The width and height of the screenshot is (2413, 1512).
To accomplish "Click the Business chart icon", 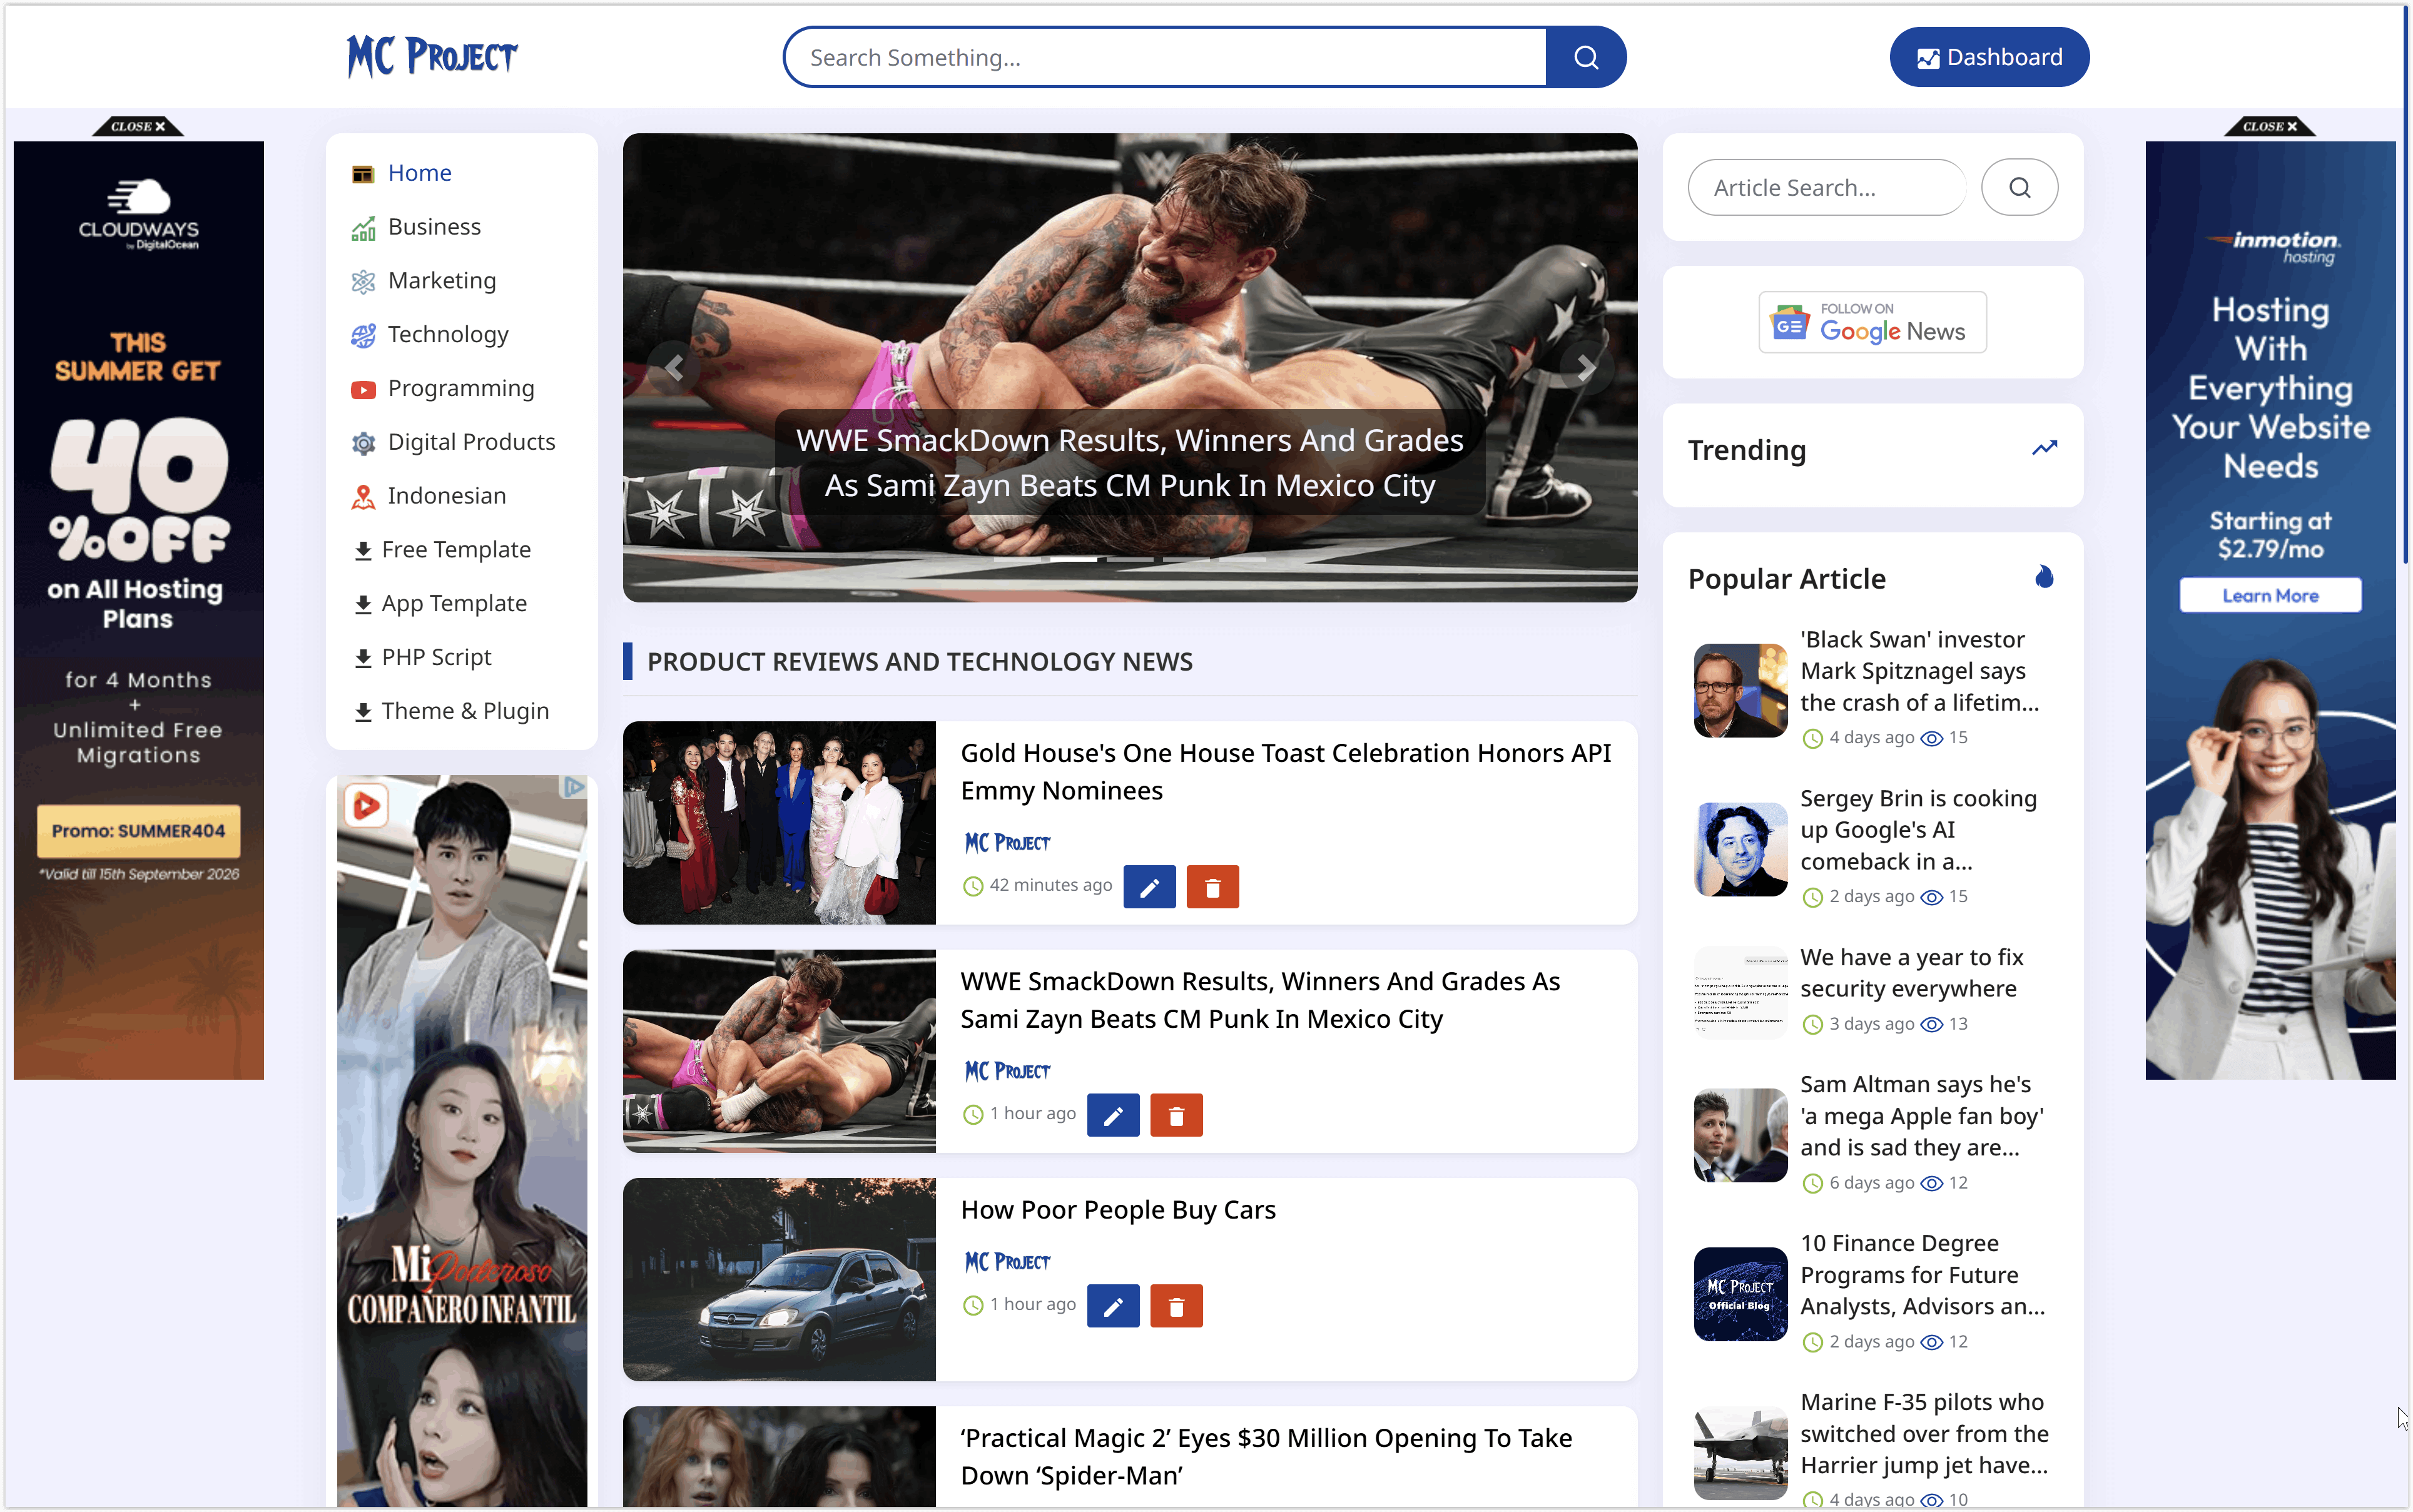I will click(363, 228).
